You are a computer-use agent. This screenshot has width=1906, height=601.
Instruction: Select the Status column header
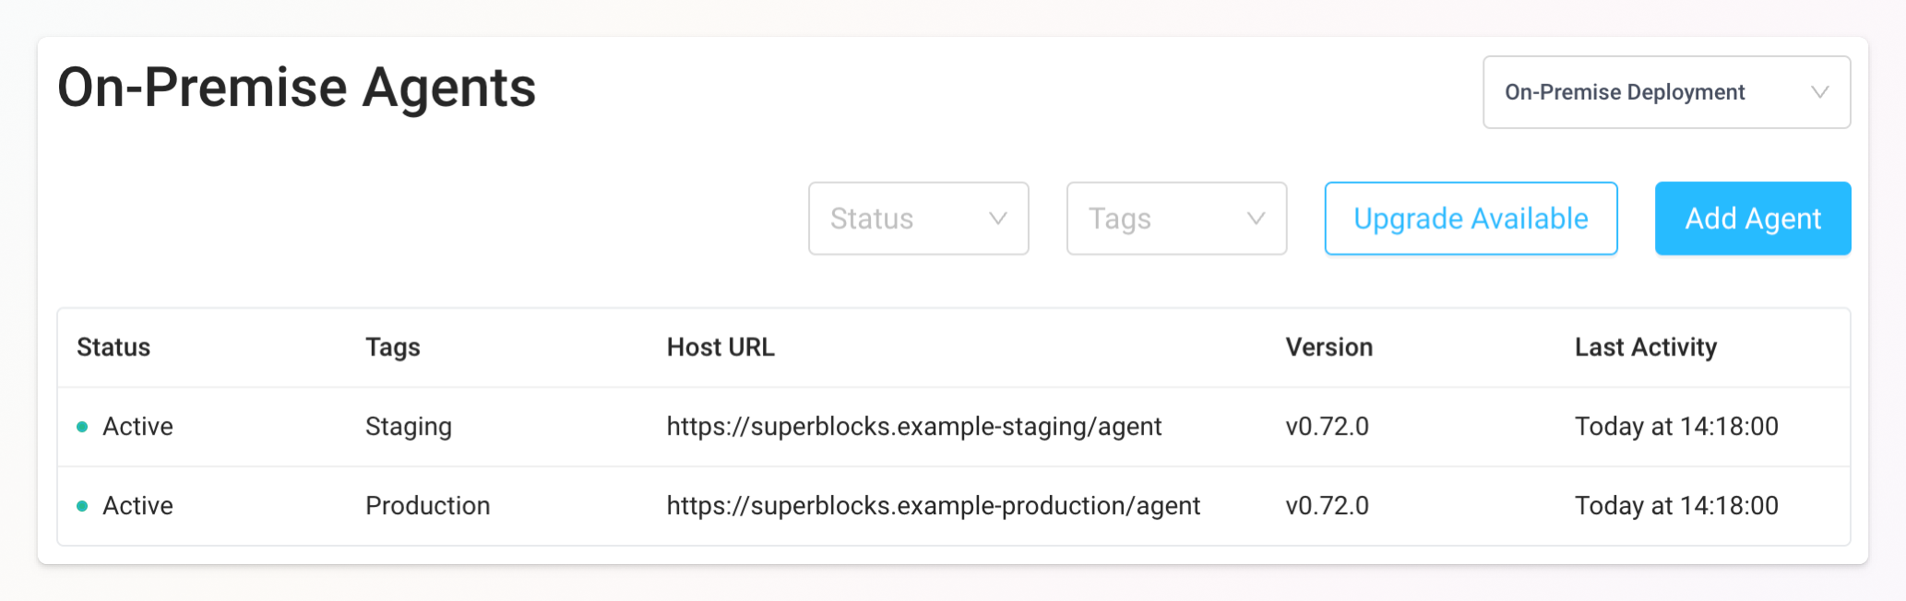click(x=113, y=348)
